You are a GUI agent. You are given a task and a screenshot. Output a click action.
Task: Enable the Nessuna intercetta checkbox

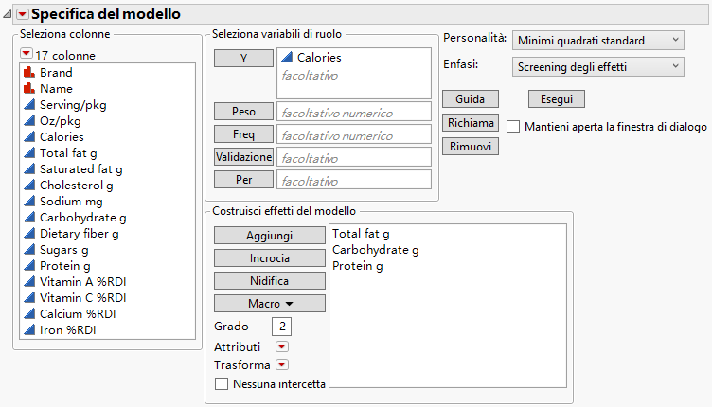click(222, 384)
